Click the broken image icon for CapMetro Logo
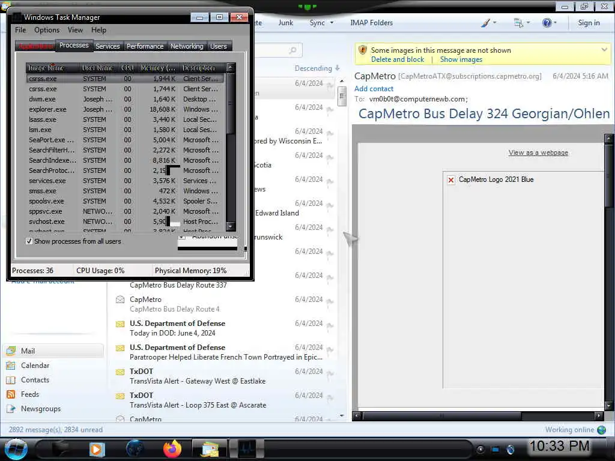 click(451, 180)
